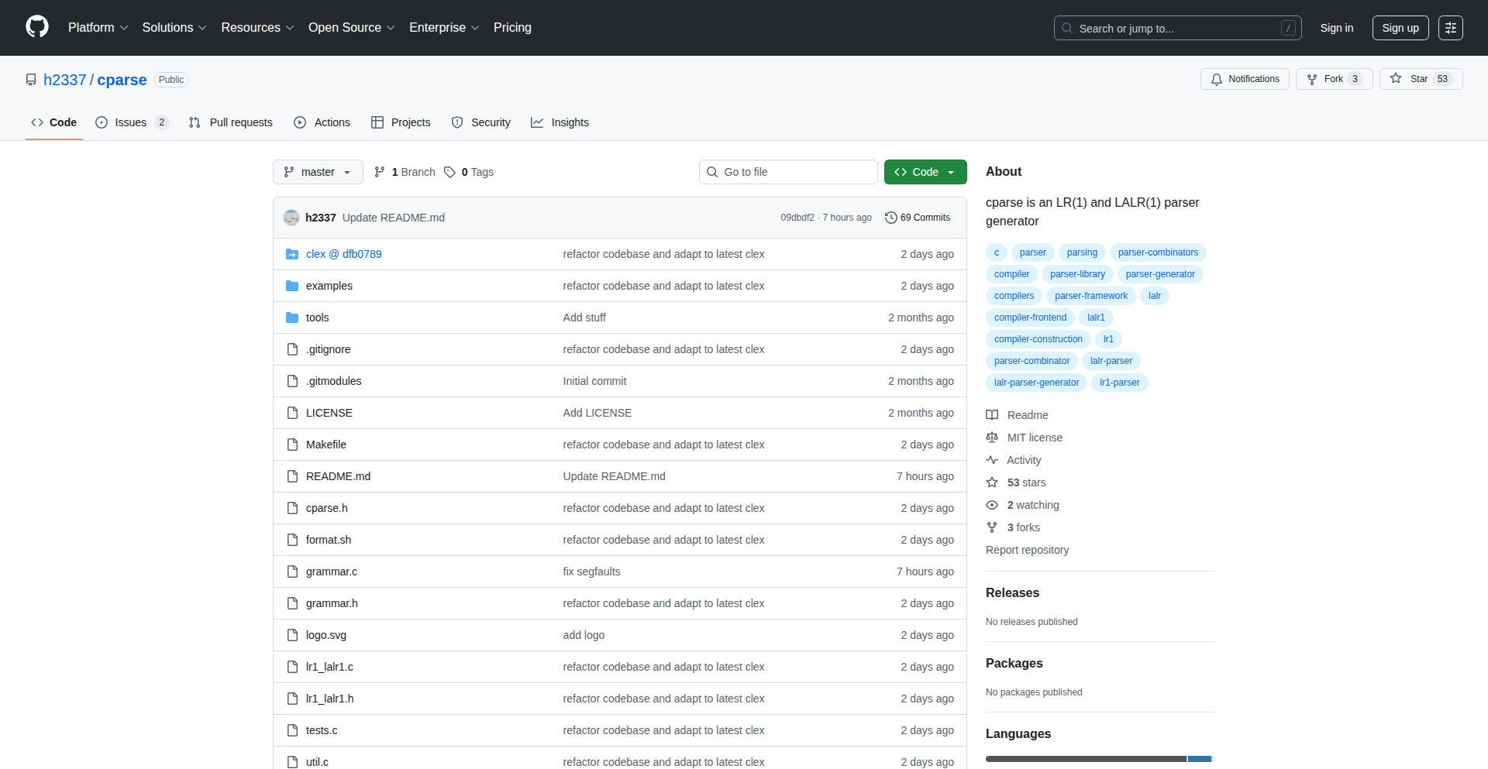This screenshot has width=1488, height=769.
Task: Open the clex submodule folder icon
Action: [292, 254]
